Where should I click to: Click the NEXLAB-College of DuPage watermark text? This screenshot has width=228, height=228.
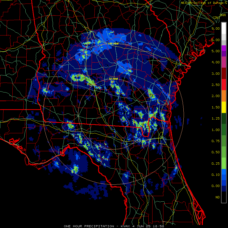(202, 3)
